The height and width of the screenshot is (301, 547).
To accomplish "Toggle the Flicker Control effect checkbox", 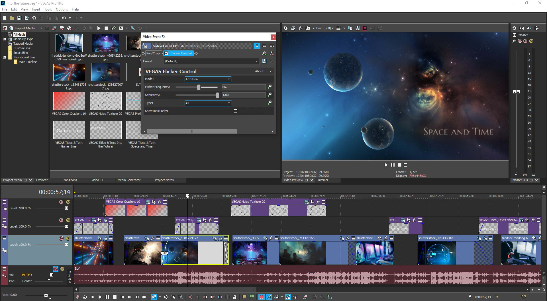I will 167,53.
